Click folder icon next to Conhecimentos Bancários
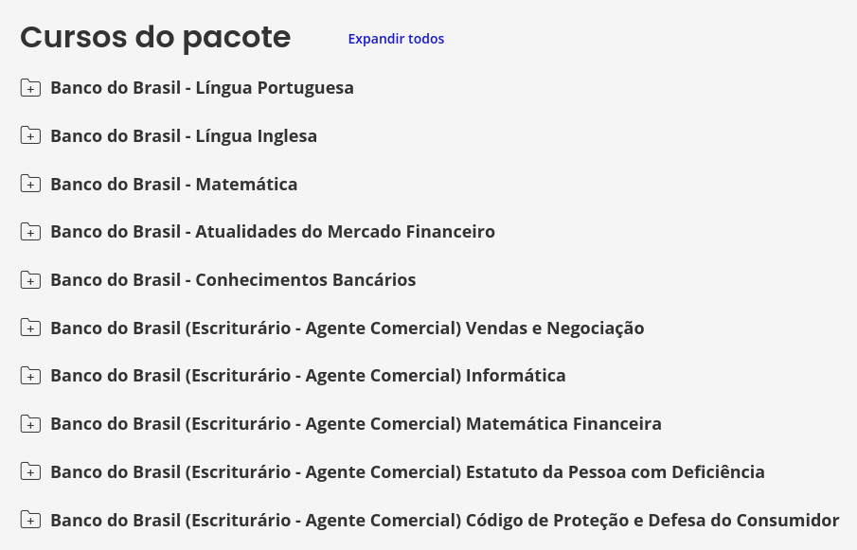The width and height of the screenshot is (857, 550). [30, 279]
